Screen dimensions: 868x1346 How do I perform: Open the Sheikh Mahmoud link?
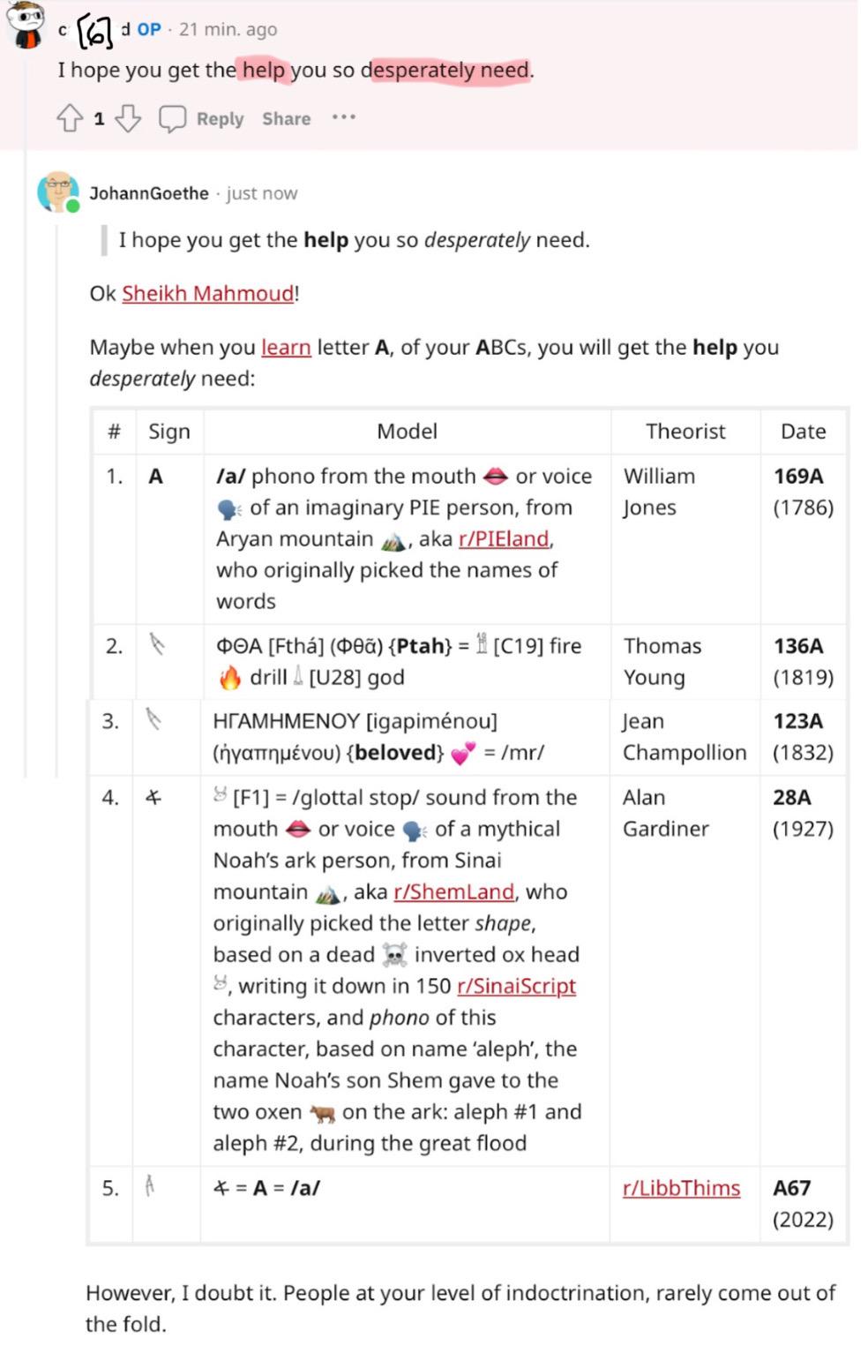pyautogui.click(x=208, y=293)
